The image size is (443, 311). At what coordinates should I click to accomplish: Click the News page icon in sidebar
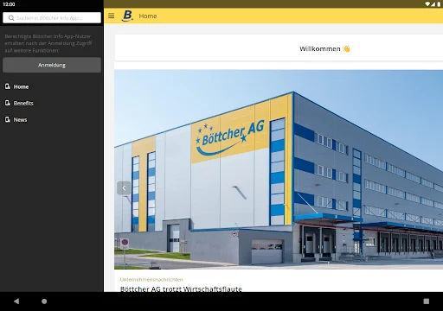[8, 119]
